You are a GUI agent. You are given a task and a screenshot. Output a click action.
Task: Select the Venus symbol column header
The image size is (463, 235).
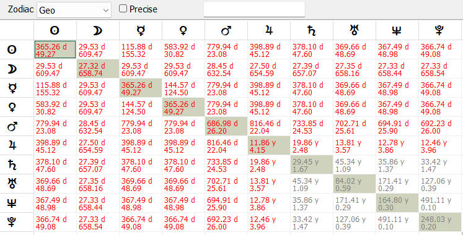coord(183,30)
